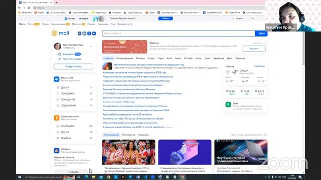
Task: Click Подробнее link in weather widget
Action: coord(259,66)
